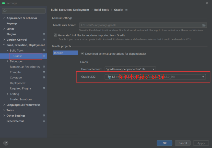Click the help question mark button
This screenshot has width=212, height=148.
pos(5,143)
